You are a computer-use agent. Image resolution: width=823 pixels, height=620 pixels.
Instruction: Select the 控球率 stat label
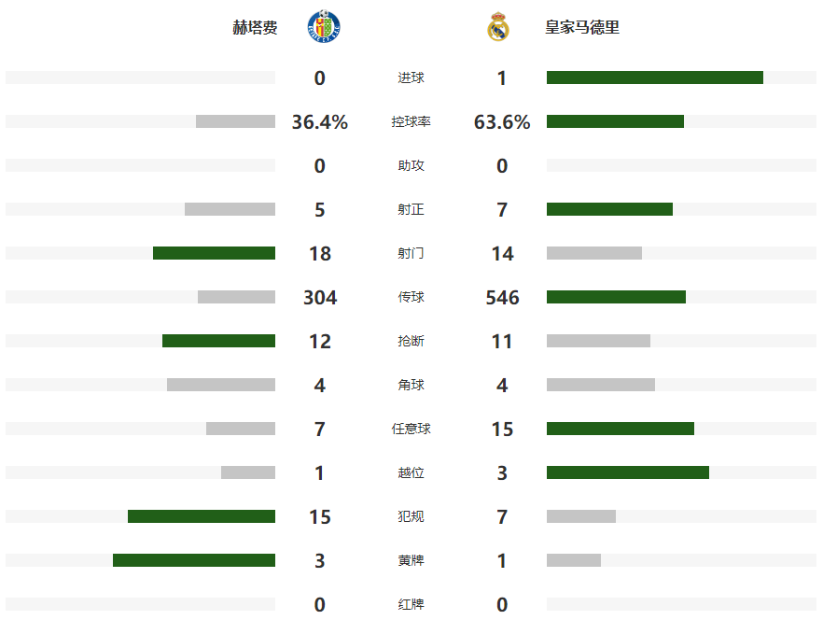pos(411,122)
